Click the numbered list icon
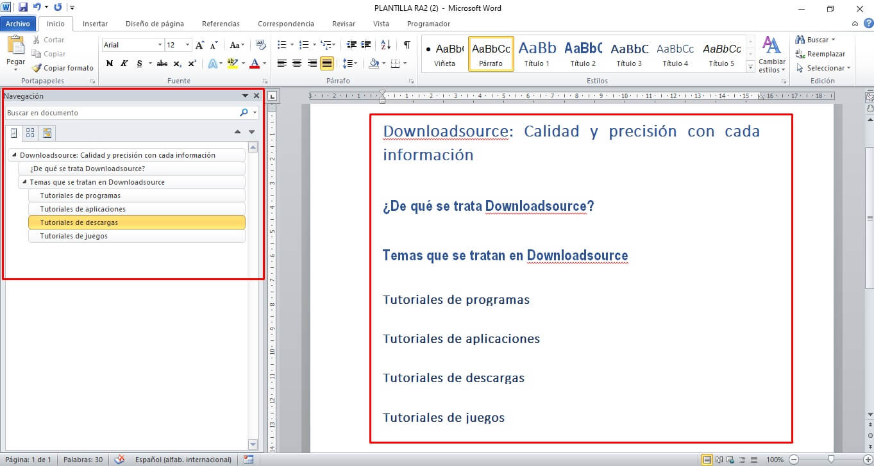This screenshot has height=466, width=874. coord(304,45)
